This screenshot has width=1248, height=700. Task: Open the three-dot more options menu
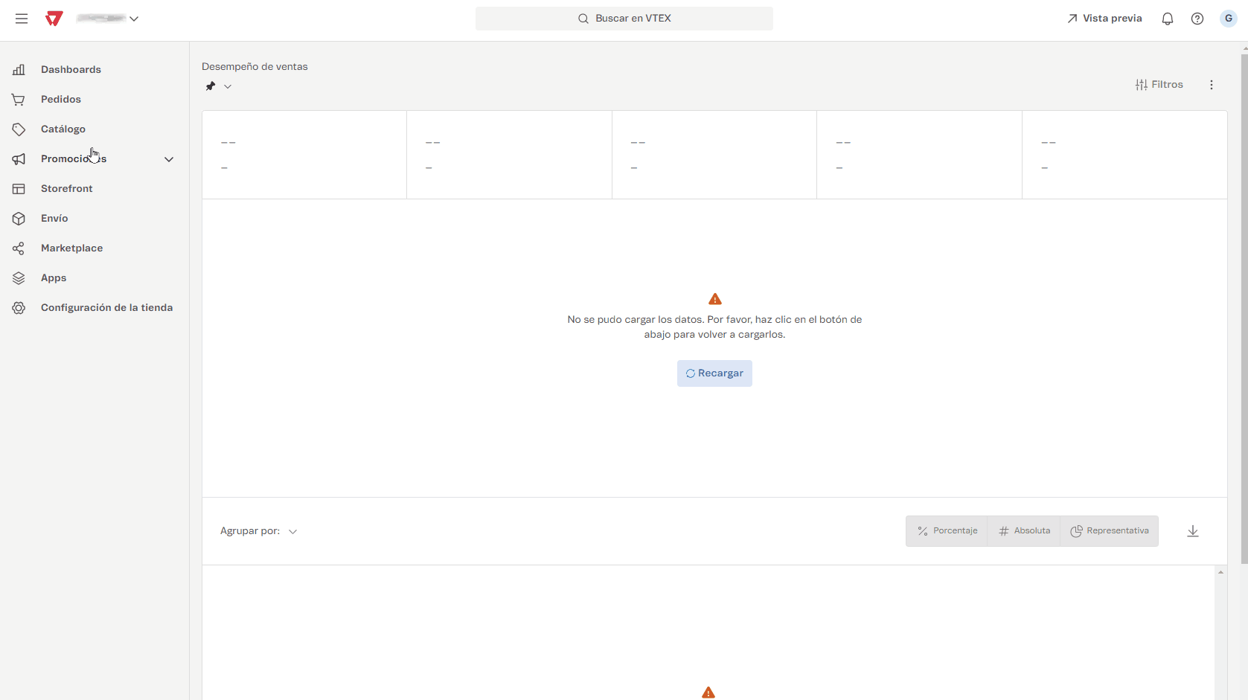pyautogui.click(x=1211, y=85)
